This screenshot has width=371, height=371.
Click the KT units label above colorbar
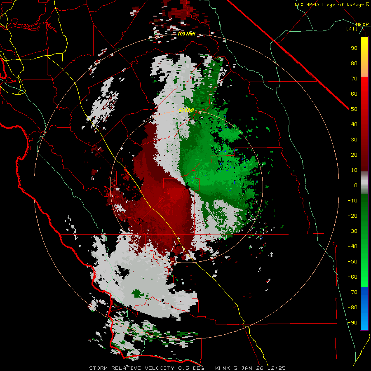click(x=352, y=28)
